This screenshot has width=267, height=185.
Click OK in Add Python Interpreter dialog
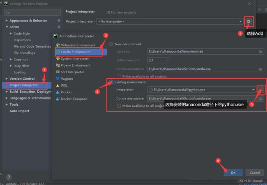pos(233,173)
